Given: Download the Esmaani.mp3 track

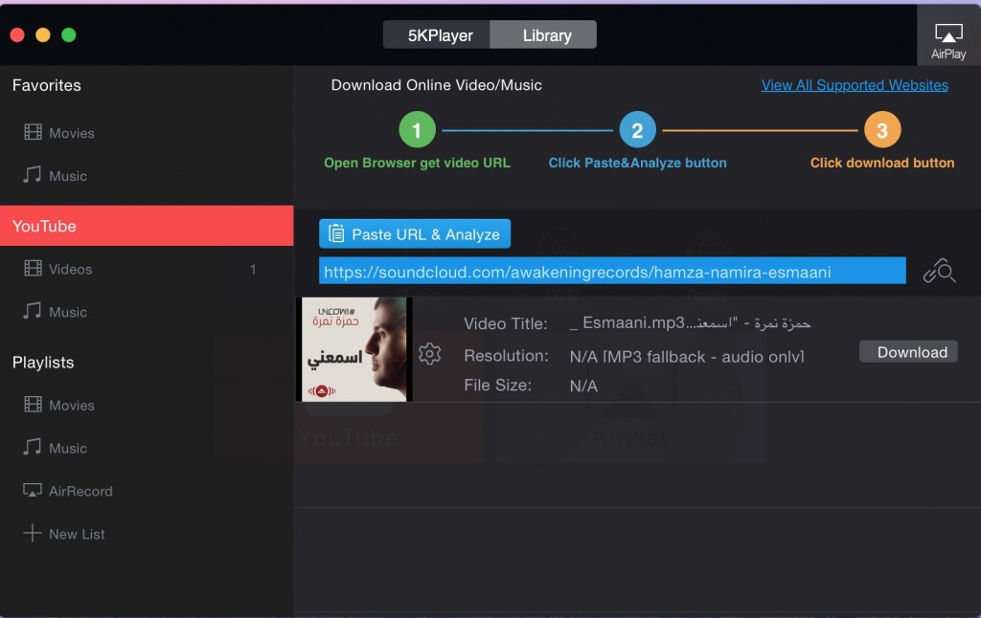Looking at the screenshot, I should point(908,352).
